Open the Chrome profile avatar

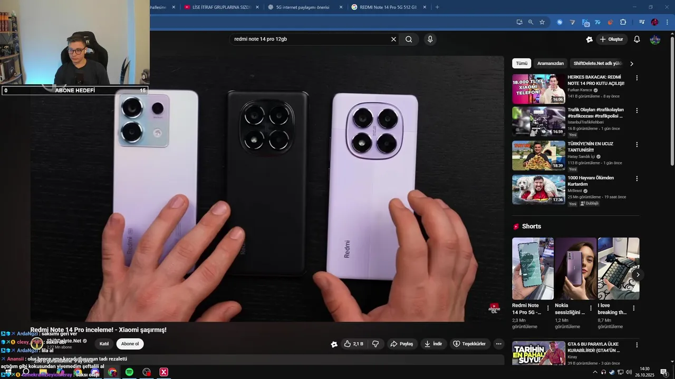654,22
